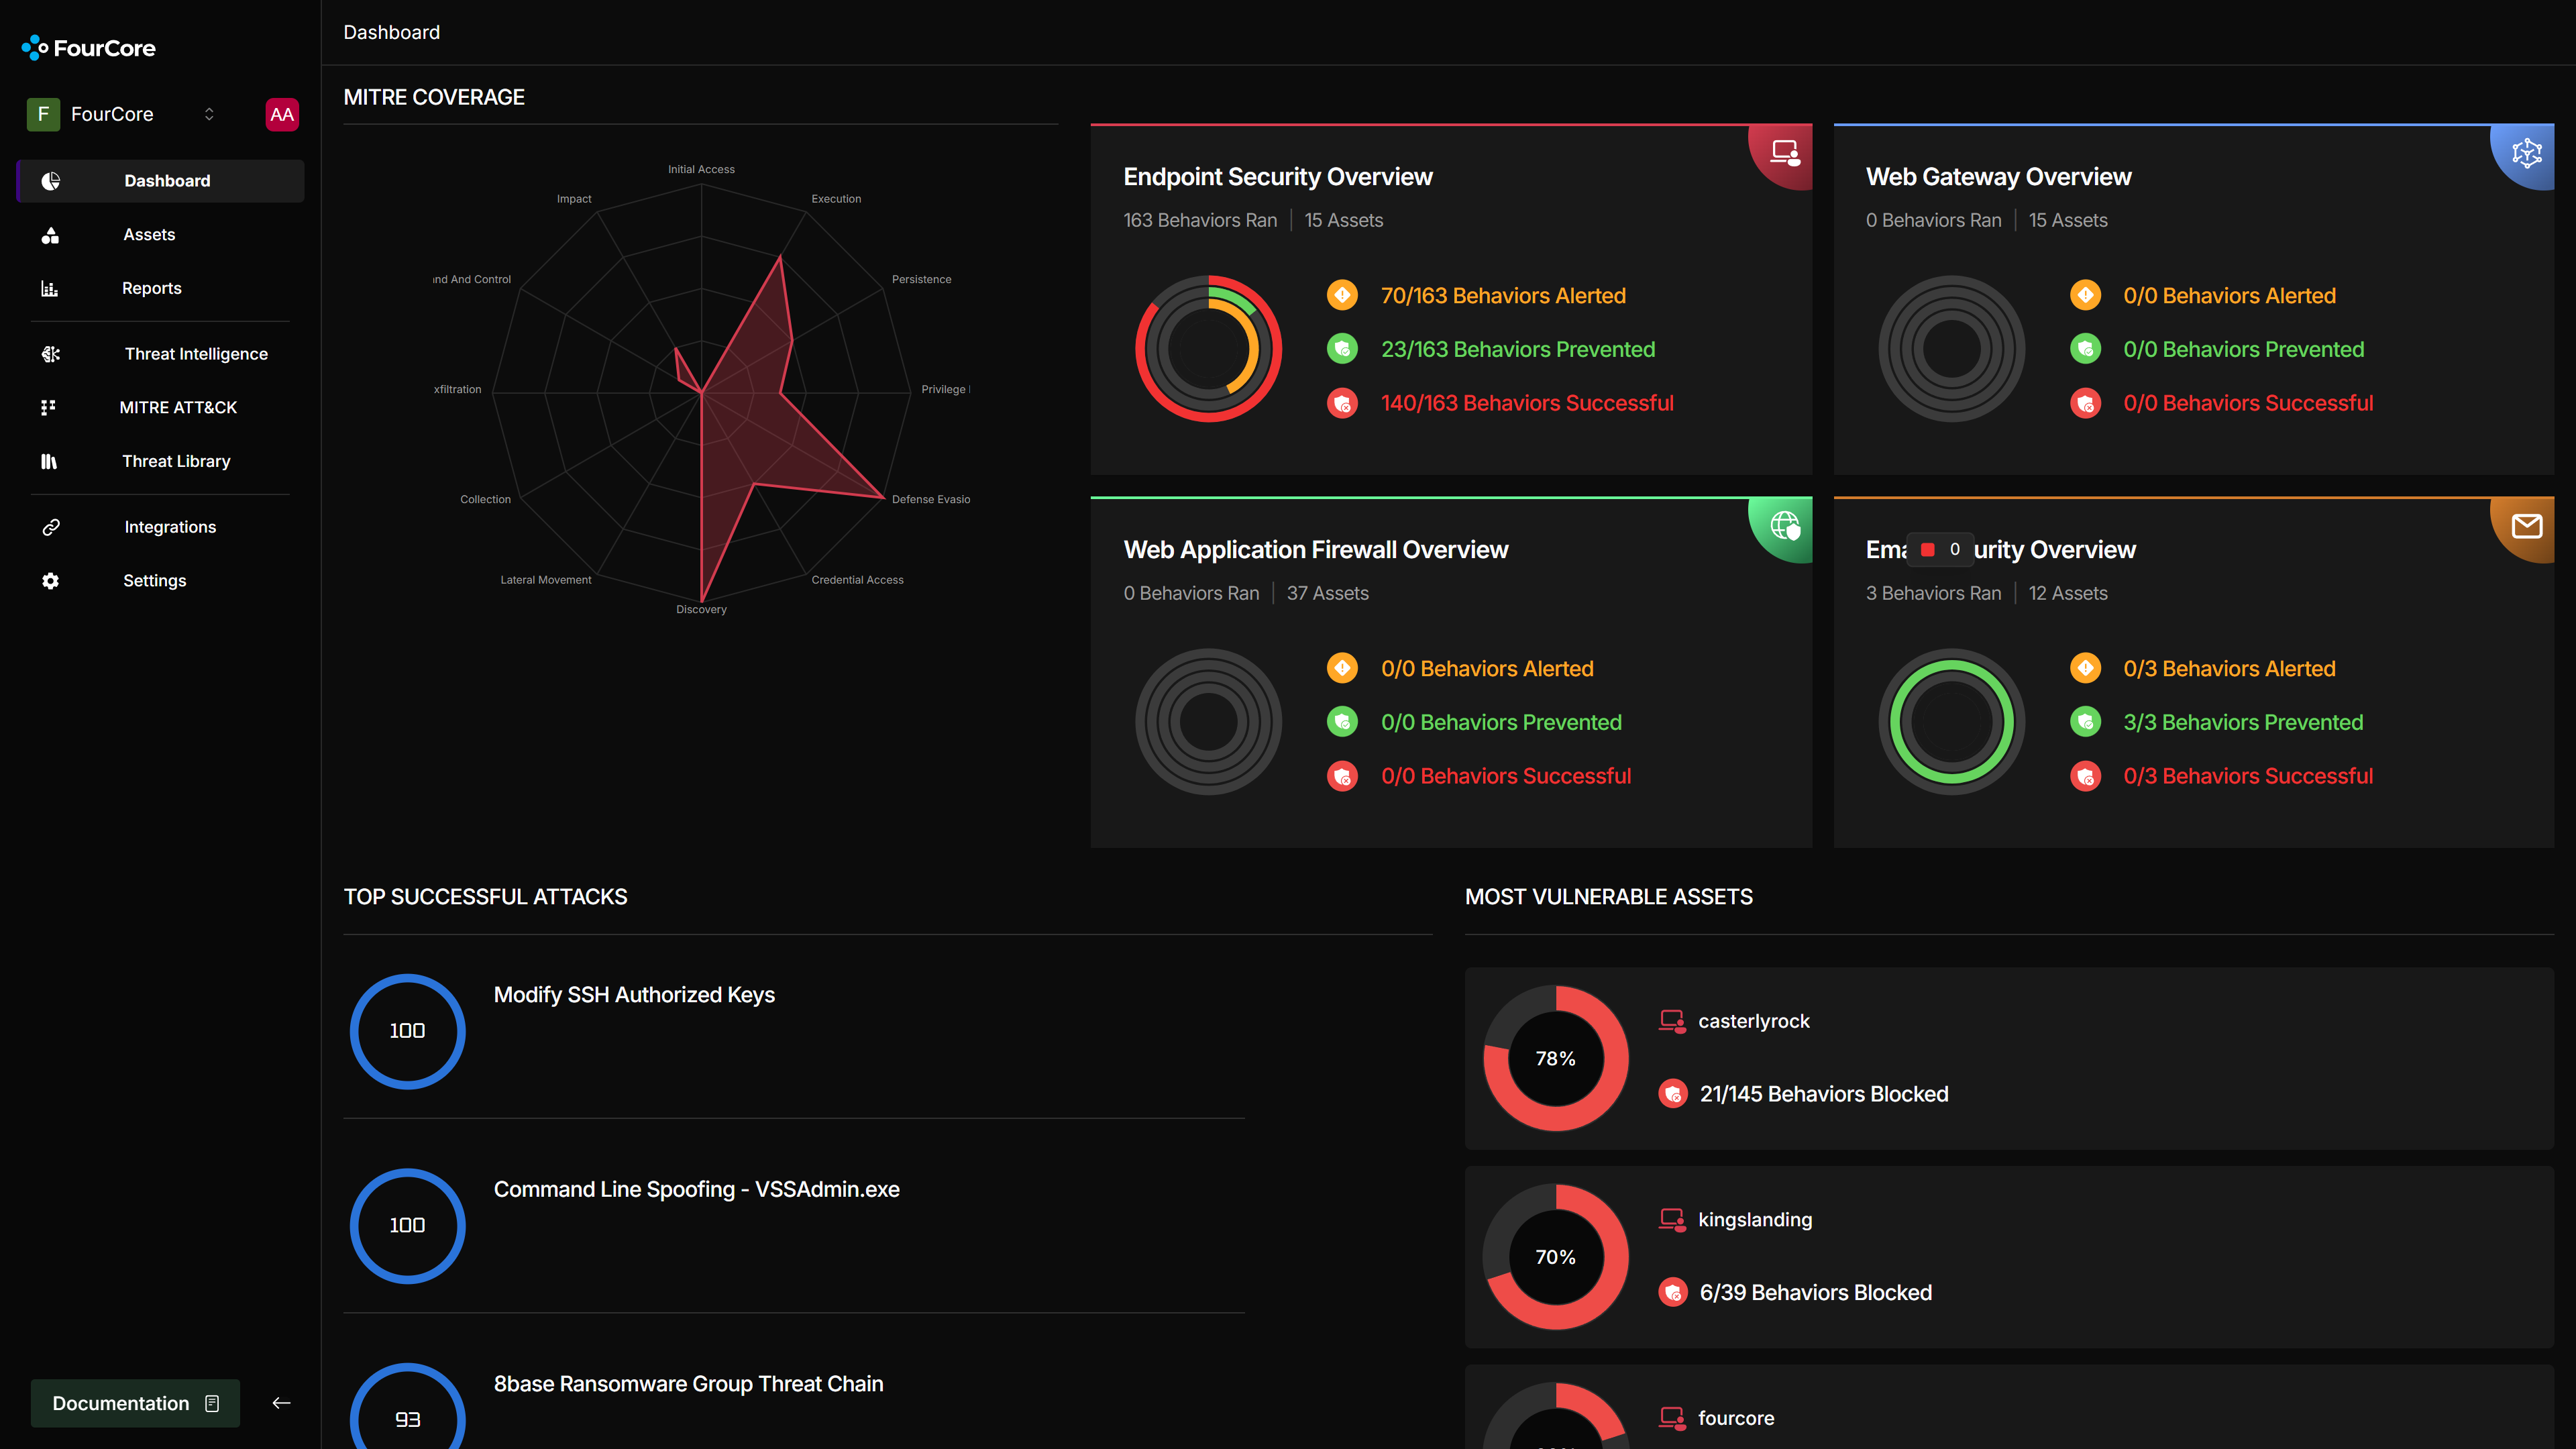Click the Lateral Movement radar label

546,580
